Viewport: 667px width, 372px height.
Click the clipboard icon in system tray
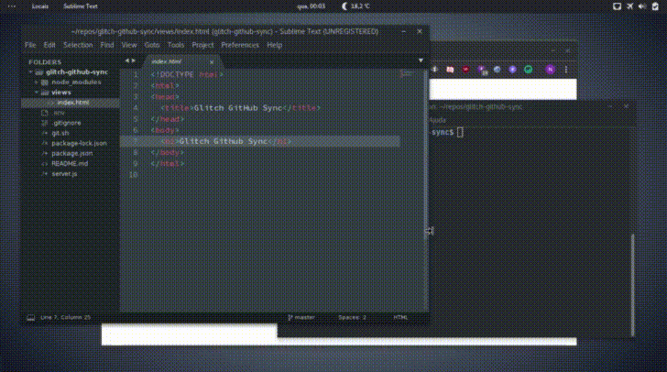655,6
